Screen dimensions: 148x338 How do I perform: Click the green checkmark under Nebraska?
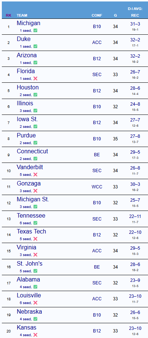[x=35, y=319]
